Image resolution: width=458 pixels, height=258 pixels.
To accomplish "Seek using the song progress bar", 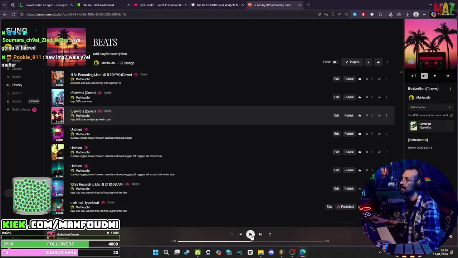I will pyautogui.click(x=250, y=241).
